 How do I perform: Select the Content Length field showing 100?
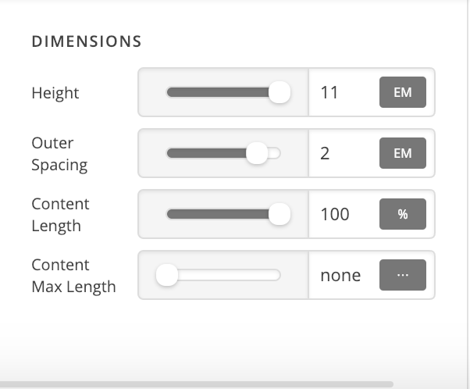coord(344,214)
